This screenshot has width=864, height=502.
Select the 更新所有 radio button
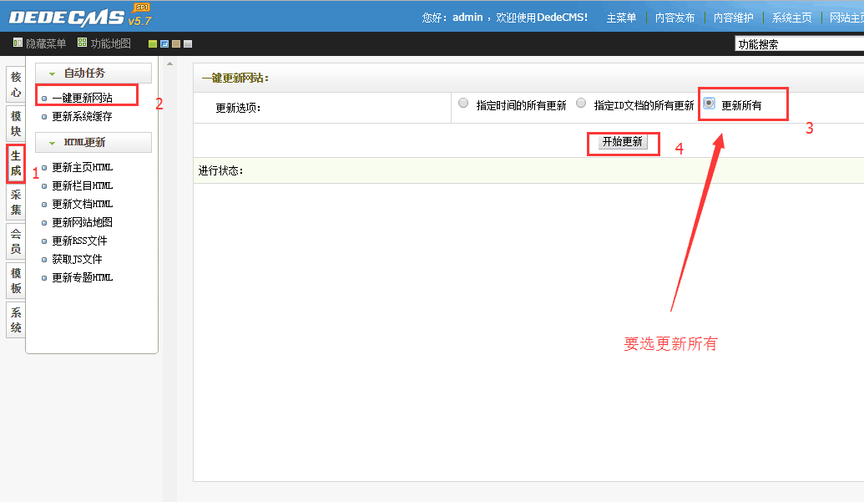(x=710, y=103)
